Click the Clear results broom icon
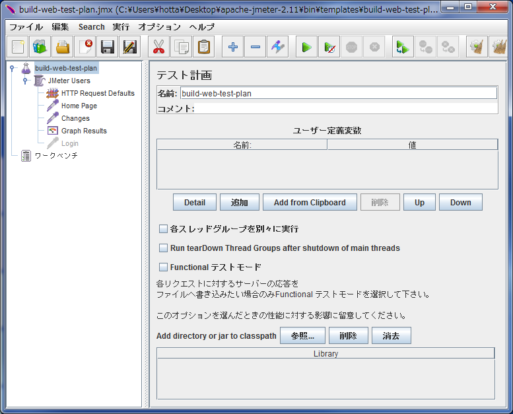 477,47
